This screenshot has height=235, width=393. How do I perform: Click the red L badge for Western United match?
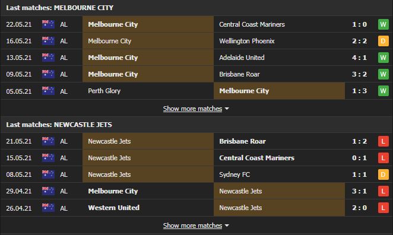pos(384,208)
